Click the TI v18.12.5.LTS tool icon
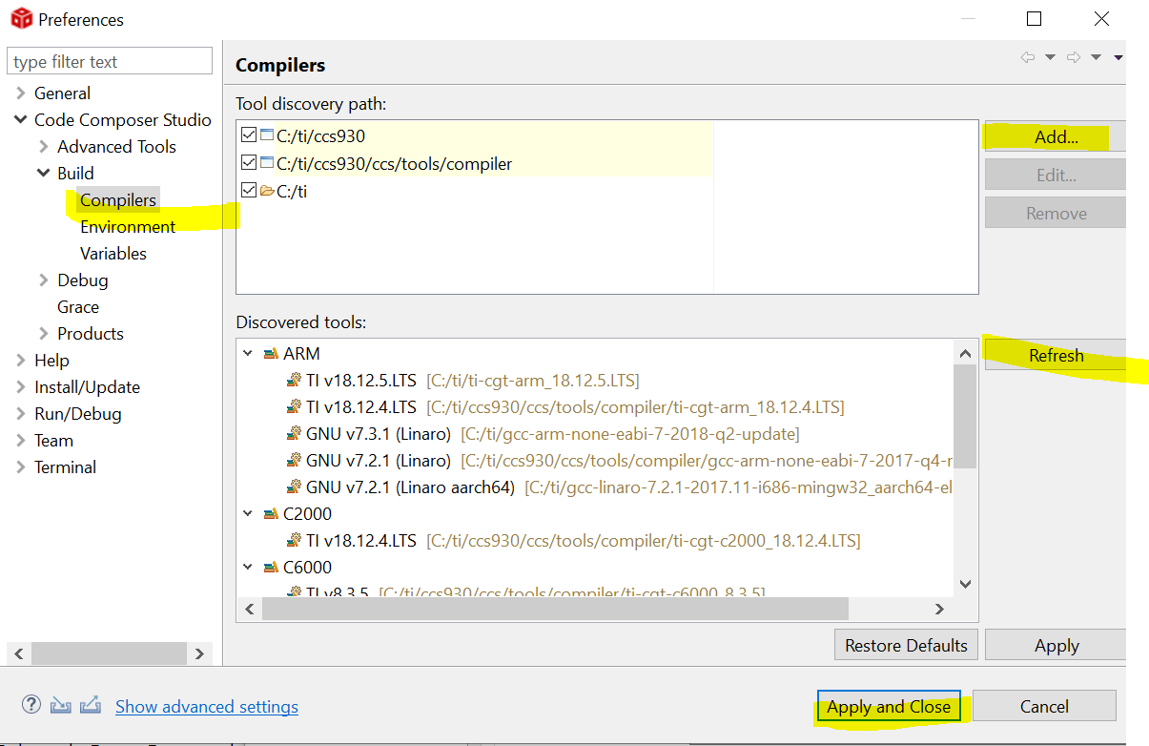This screenshot has height=746, width=1149. (x=294, y=381)
